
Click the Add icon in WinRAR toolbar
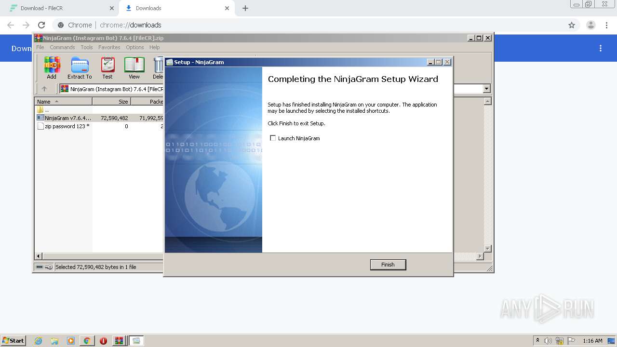[x=52, y=67]
